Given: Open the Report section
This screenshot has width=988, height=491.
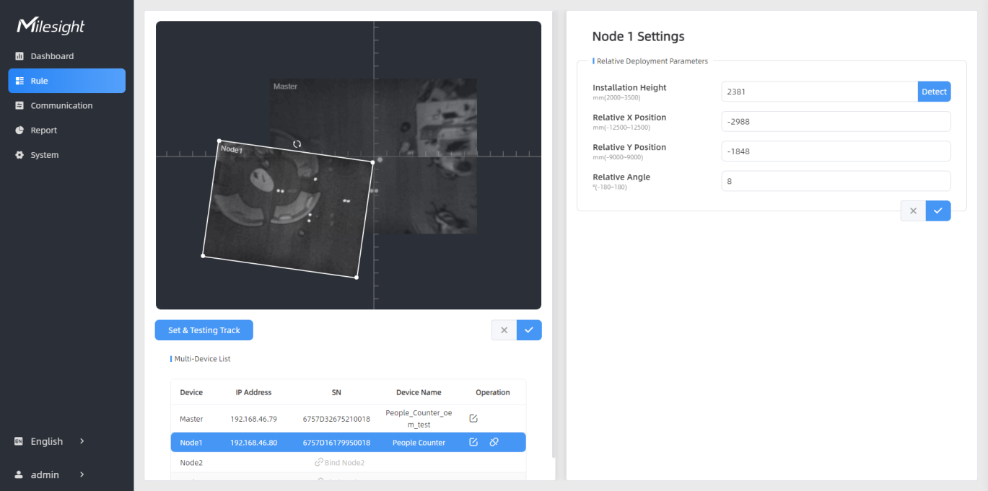Looking at the screenshot, I should (43, 131).
